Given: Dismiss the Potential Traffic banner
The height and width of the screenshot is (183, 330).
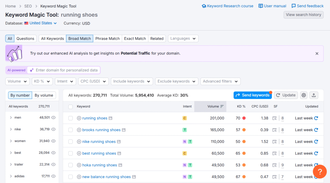Looking at the screenshot, I should tap(317, 54).
